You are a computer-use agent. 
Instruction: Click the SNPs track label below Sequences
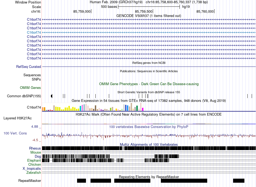click(x=36, y=79)
